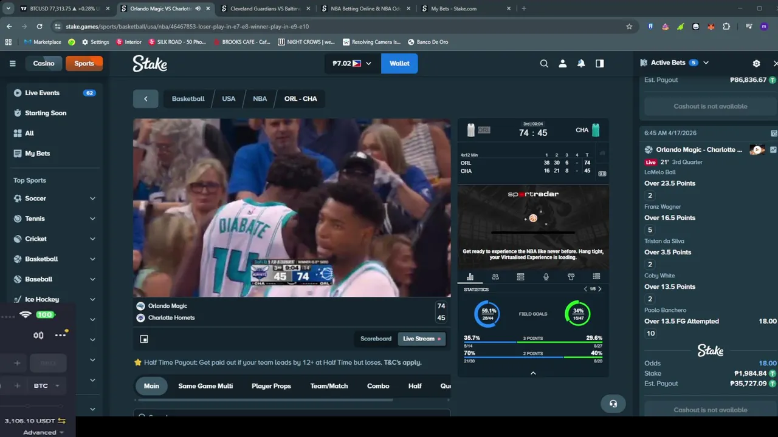
Task: Play the stream thumbnail in Orlando Magic bet
Action: click(757, 149)
